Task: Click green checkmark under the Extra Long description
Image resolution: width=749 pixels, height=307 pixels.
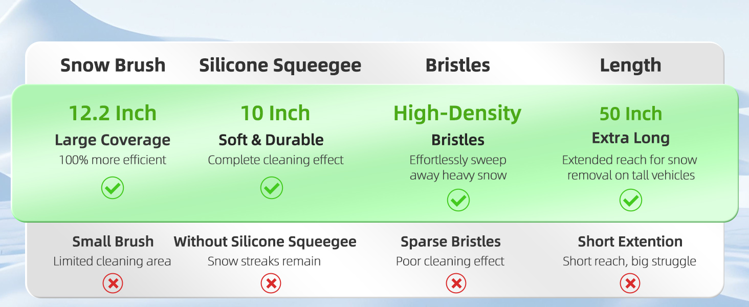Action: (630, 200)
